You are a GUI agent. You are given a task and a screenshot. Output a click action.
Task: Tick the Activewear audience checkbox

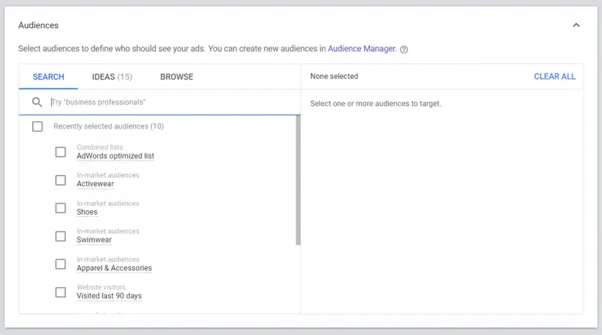61,180
